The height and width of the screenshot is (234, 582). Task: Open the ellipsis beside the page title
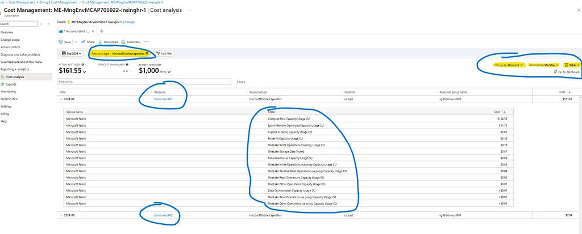189,10
